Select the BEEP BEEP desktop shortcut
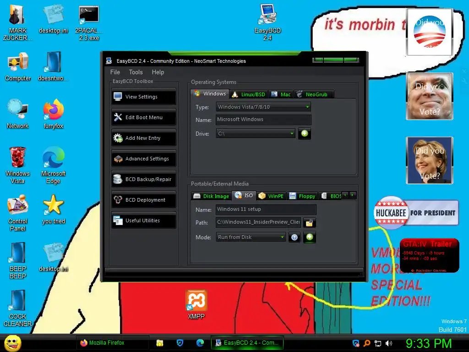Screen dimensions: 469x352 point(18,261)
